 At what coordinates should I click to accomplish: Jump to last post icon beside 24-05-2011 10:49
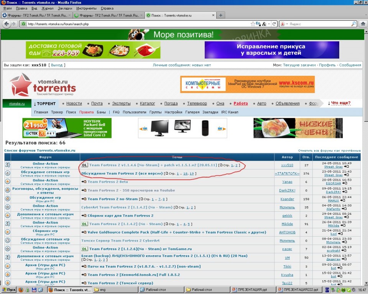coord(347,167)
